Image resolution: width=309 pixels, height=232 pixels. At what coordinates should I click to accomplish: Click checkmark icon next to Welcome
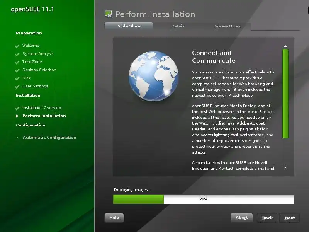[x=17, y=46]
